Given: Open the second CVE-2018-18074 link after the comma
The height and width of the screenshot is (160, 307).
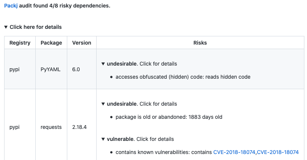Looking at the screenshot, I should click(278, 152).
